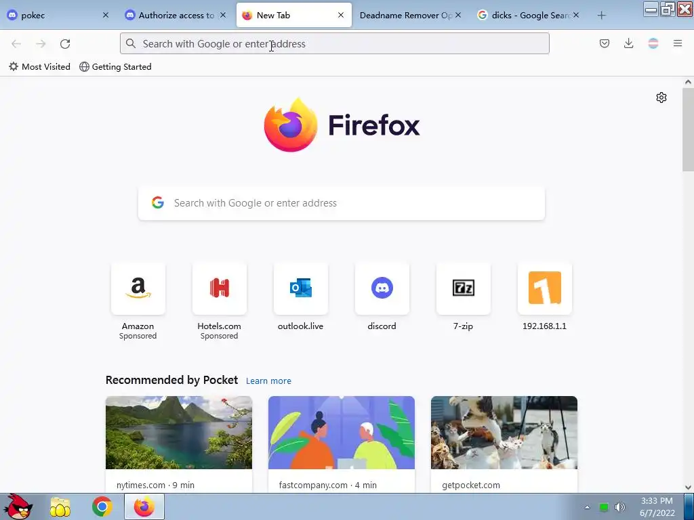The width and height of the screenshot is (694, 520).
Task: Open the new tab personalize gear
Action: 661,97
